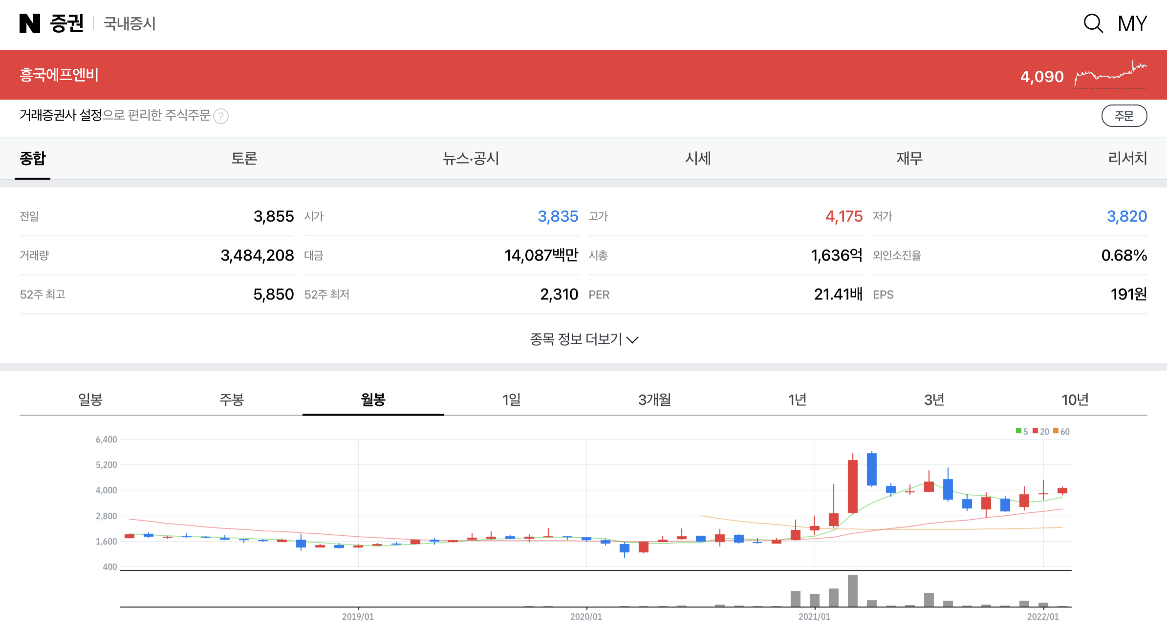
Task: Click the 2019/01 x-axis label
Action: pyautogui.click(x=358, y=617)
